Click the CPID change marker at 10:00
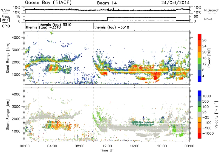 click(94, 26)
